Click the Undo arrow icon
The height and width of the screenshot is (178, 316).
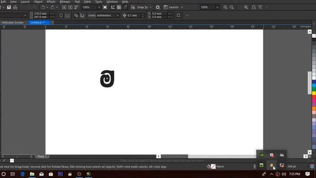pos(43,7)
